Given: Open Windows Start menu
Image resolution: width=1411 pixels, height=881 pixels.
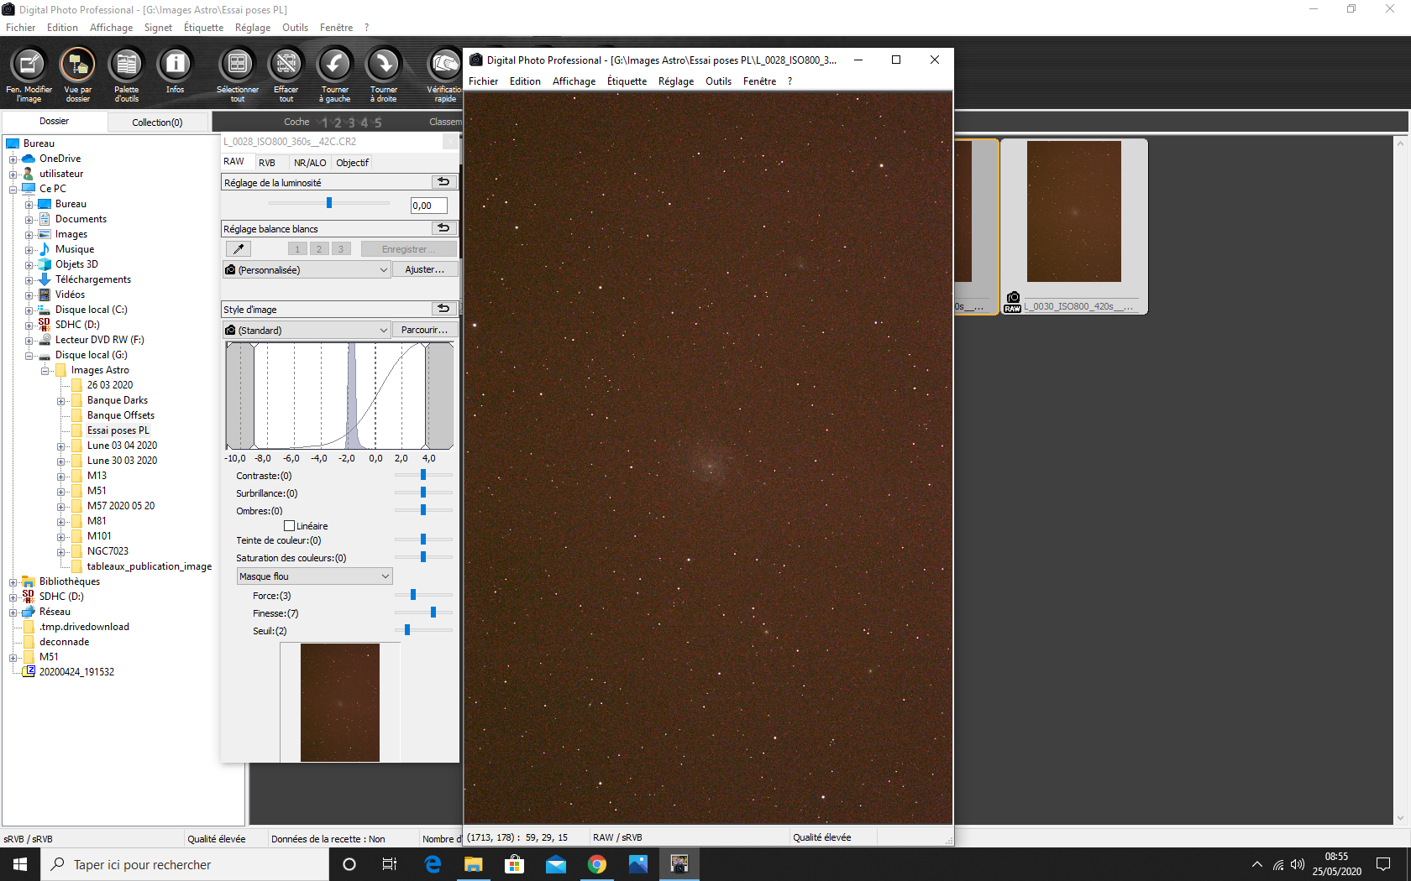Looking at the screenshot, I should [x=20, y=864].
